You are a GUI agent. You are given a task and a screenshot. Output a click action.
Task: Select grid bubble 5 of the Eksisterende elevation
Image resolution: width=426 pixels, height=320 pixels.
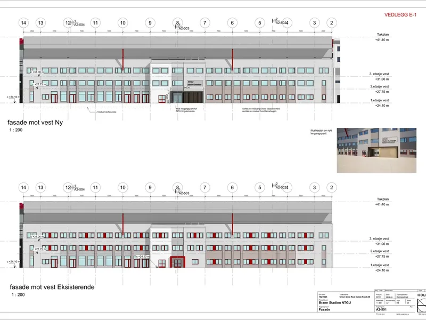coord(260,188)
